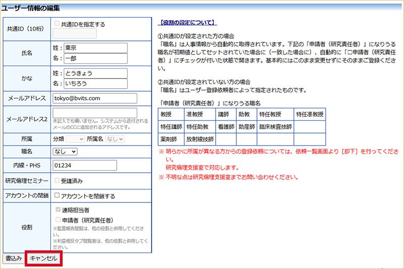Open the 所属名 dropdown showing なし
The image size is (404, 269).
click(115, 139)
